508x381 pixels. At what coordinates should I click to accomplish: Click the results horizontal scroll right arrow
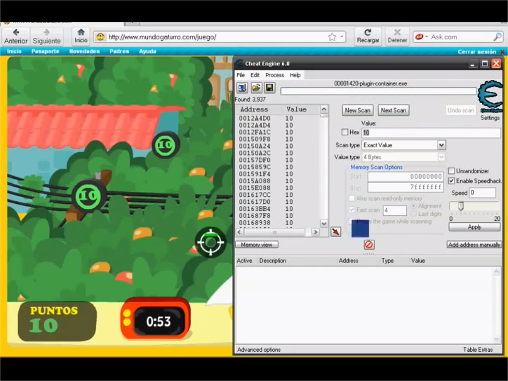[x=315, y=232]
